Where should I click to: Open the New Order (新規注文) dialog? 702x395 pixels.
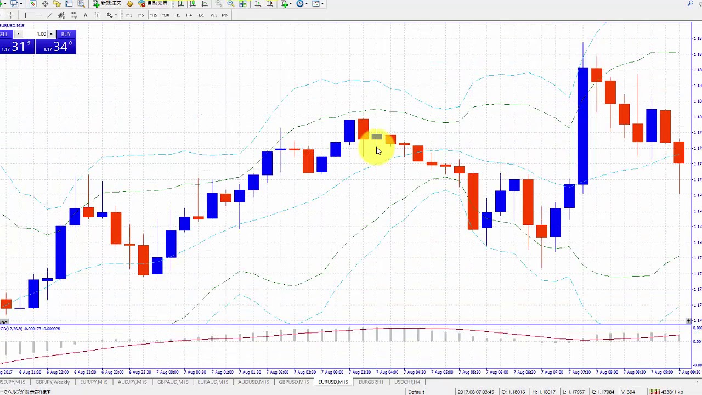click(x=107, y=3)
